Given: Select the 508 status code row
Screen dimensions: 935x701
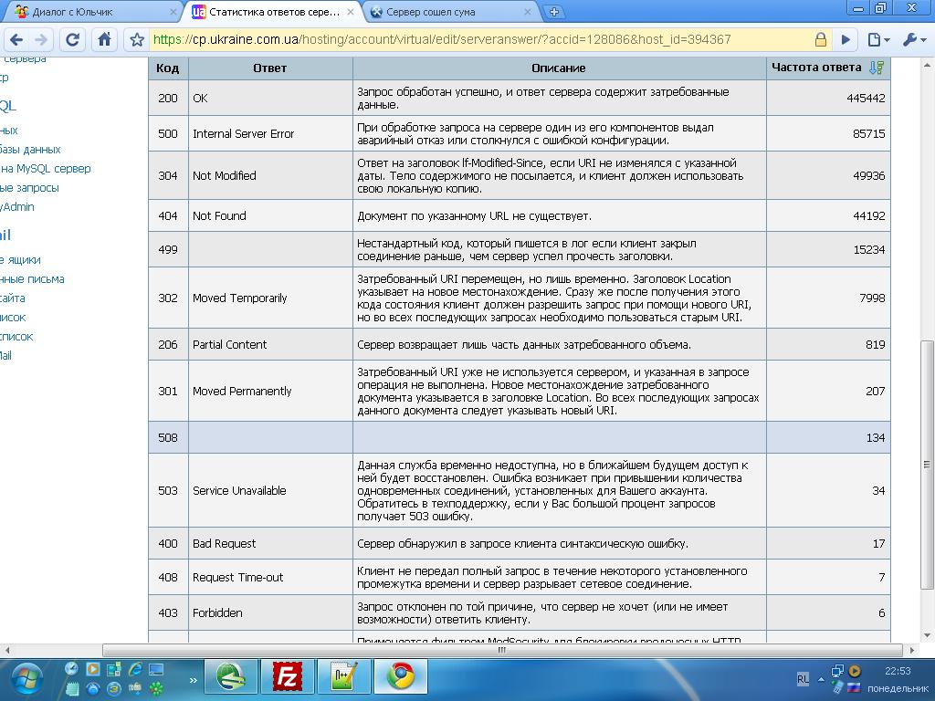Looking at the screenshot, I should [x=519, y=437].
